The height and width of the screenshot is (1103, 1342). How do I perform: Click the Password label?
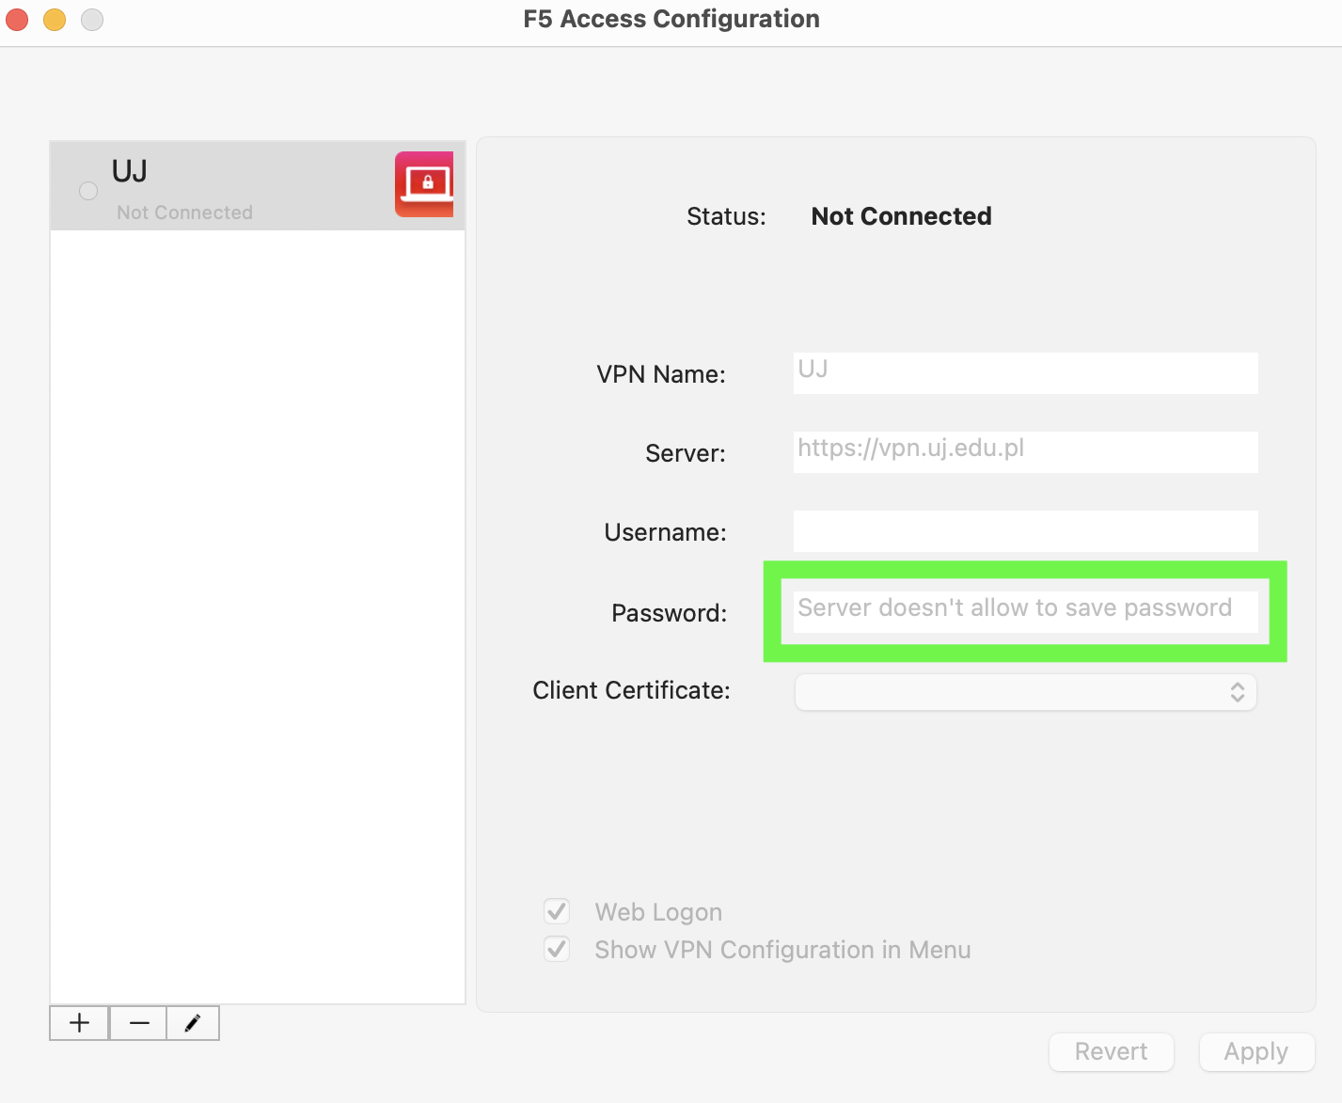point(669,613)
